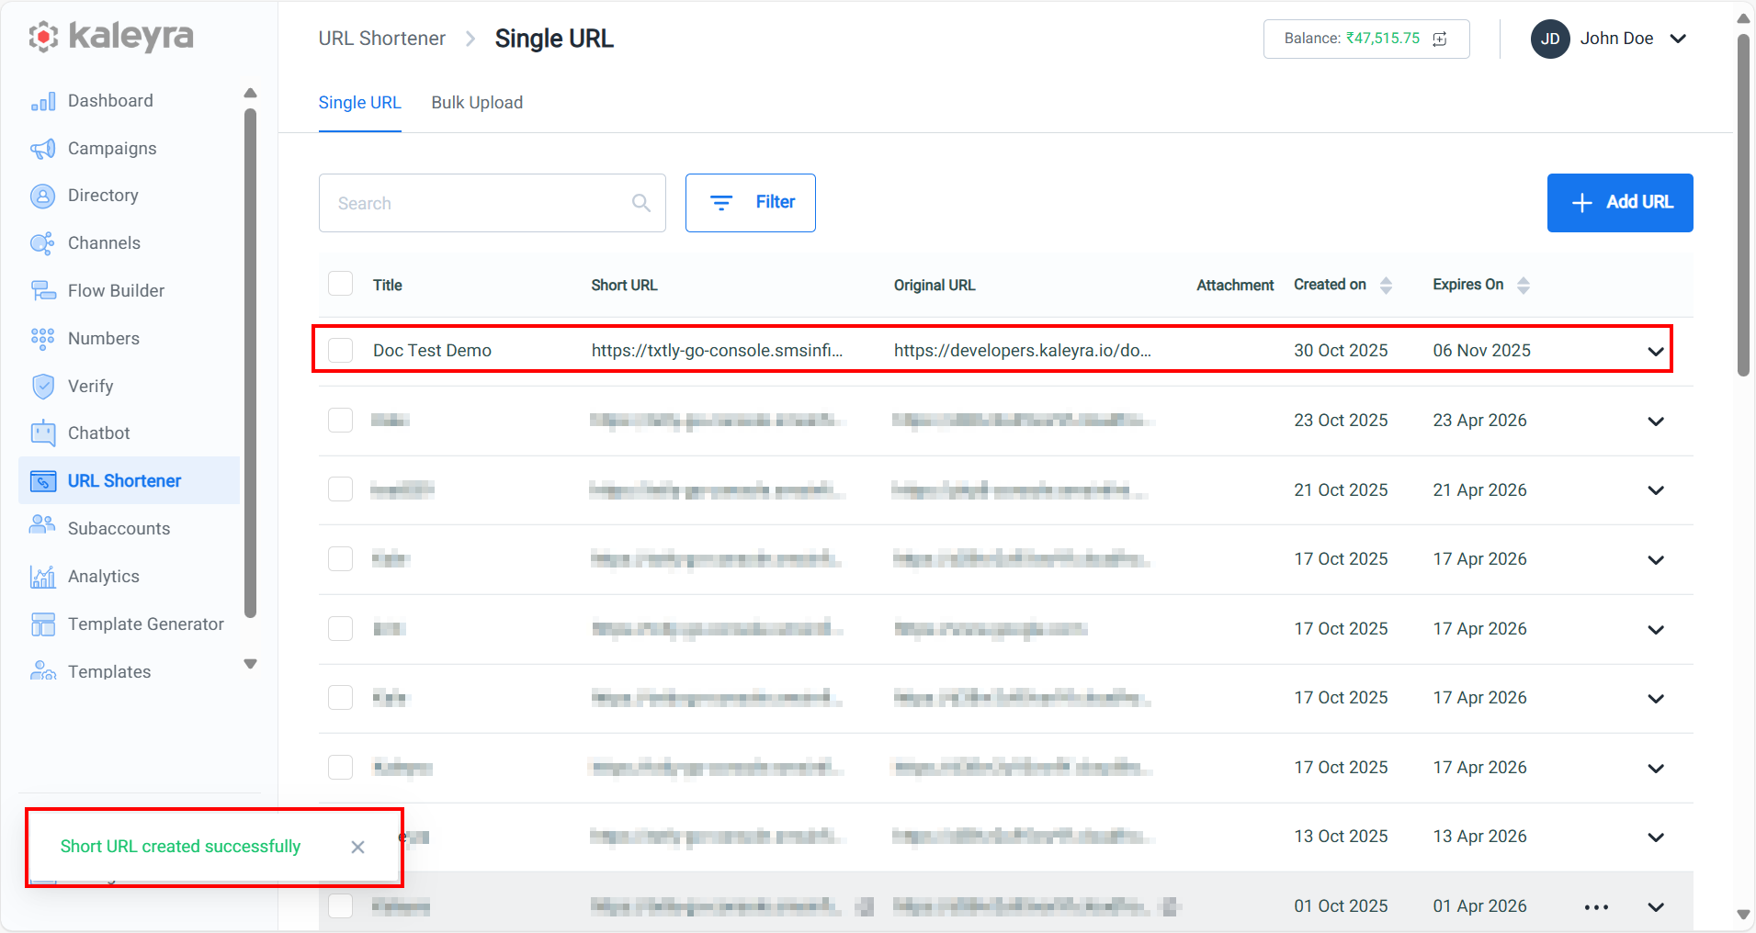Click the Flow Builder icon
The width and height of the screenshot is (1756, 933).
43,291
